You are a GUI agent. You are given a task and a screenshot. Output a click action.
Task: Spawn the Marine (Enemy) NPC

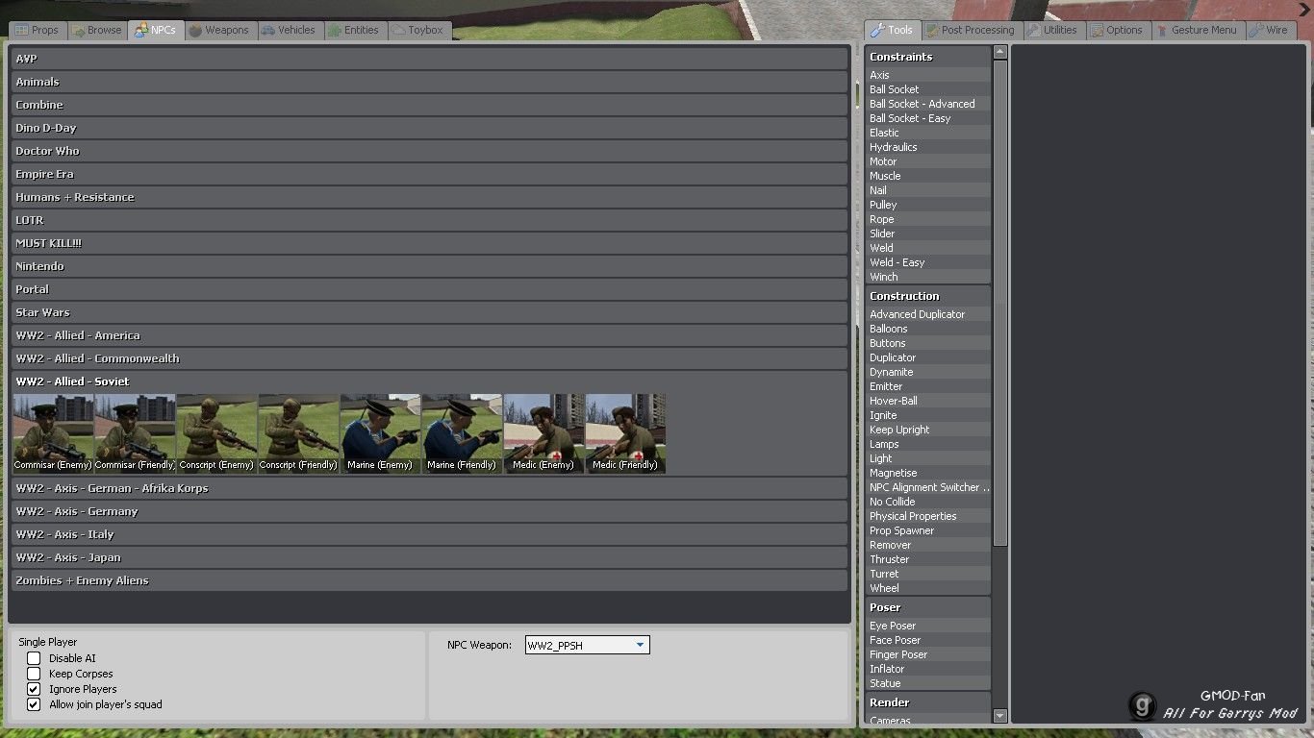click(x=380, y=433)
